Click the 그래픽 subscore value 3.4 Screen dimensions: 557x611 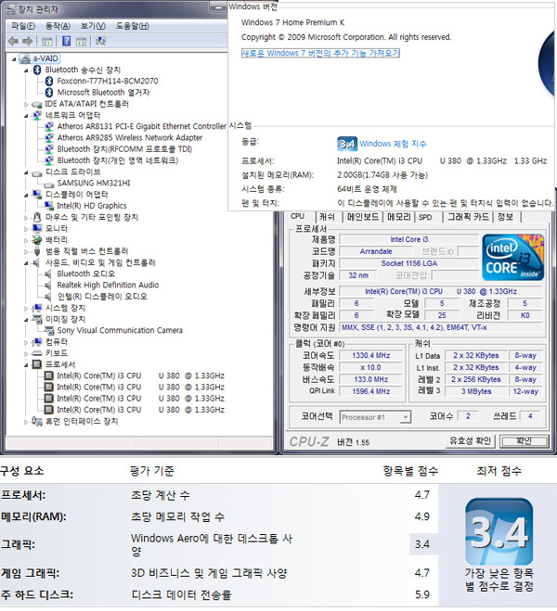(x=422, y=544)
